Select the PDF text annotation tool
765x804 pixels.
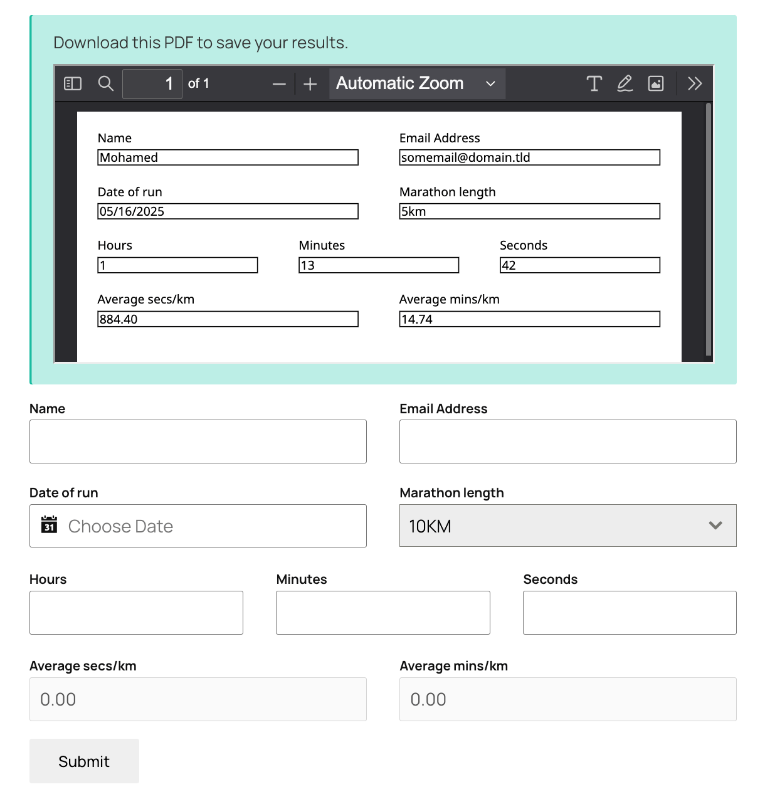pyautogui.click(x=594, y=83)
